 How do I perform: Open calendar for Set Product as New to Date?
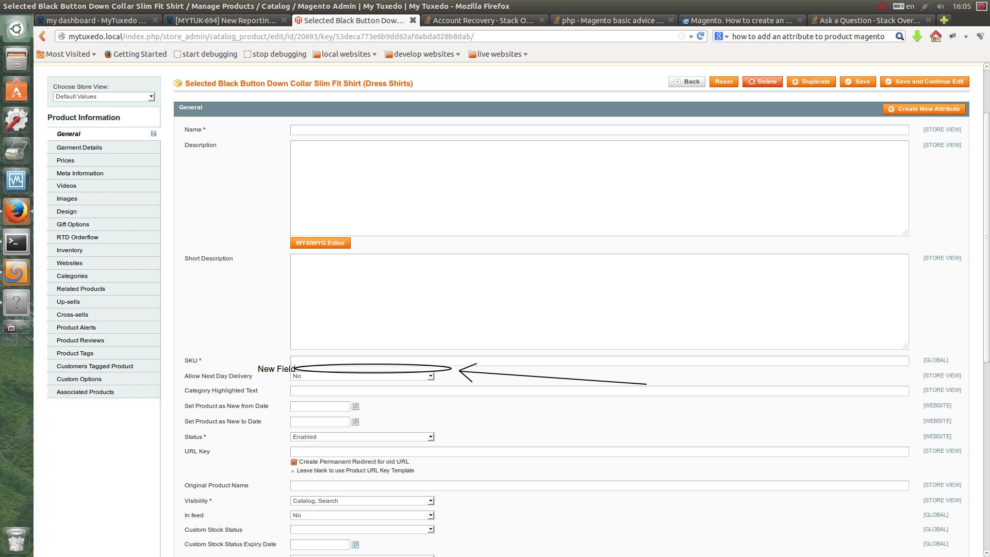355,422
